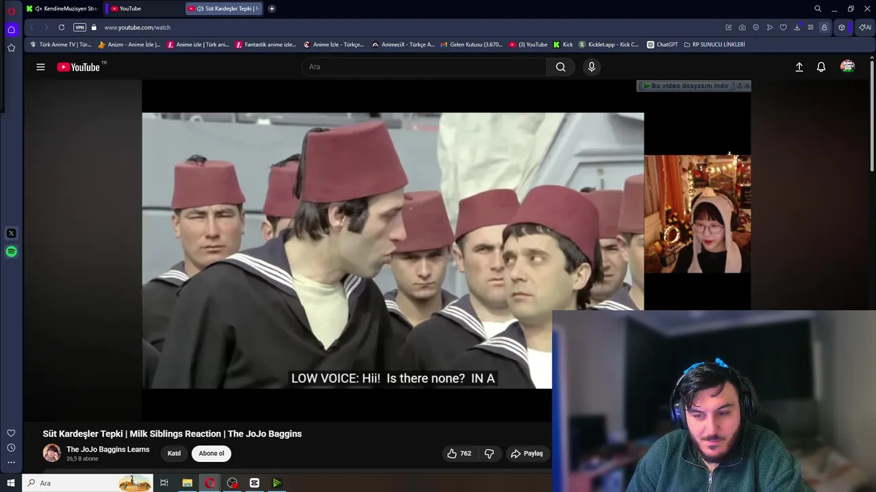
Task: Switch to the KendineMuzisyen Kick tab
Action: 63,9
